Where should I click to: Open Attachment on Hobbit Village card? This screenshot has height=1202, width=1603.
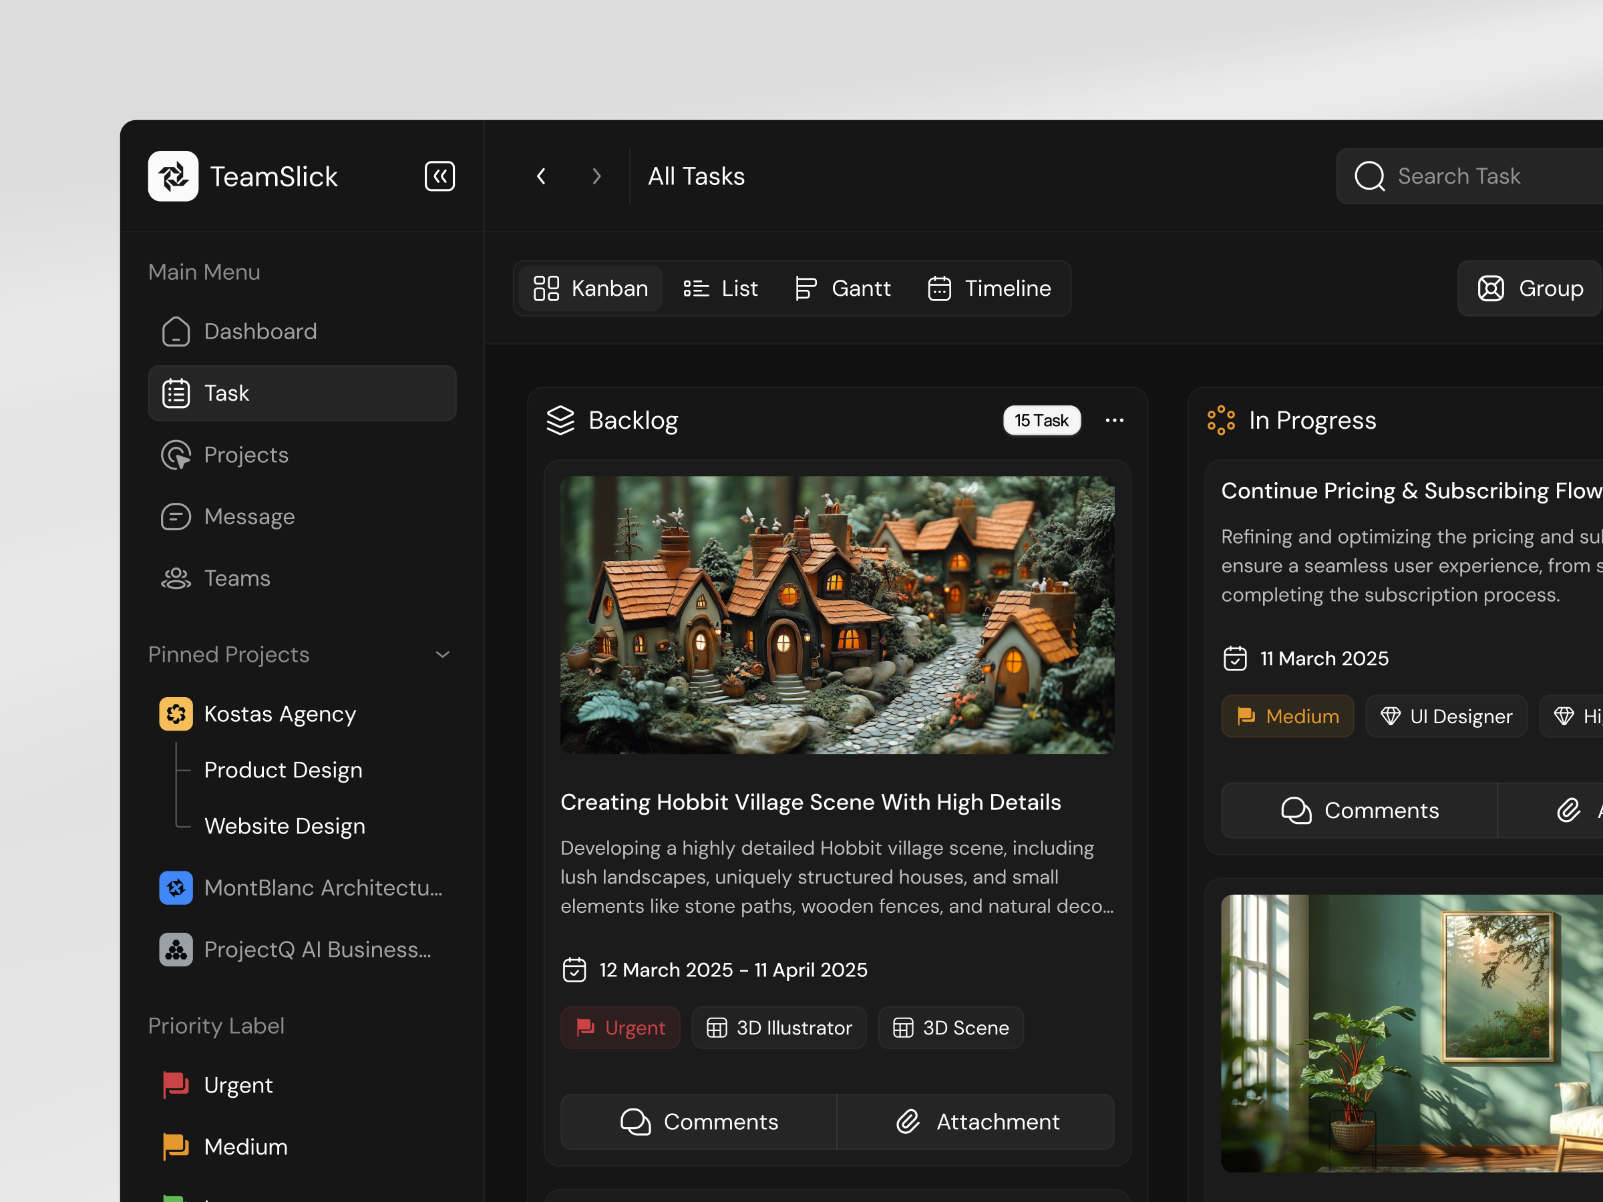pyautogui.click(x=976, y=1122)
